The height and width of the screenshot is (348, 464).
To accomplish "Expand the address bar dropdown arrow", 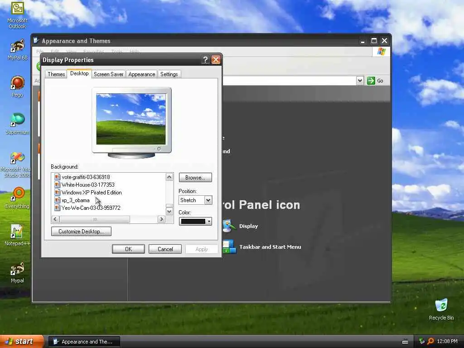I will [359, 81].
